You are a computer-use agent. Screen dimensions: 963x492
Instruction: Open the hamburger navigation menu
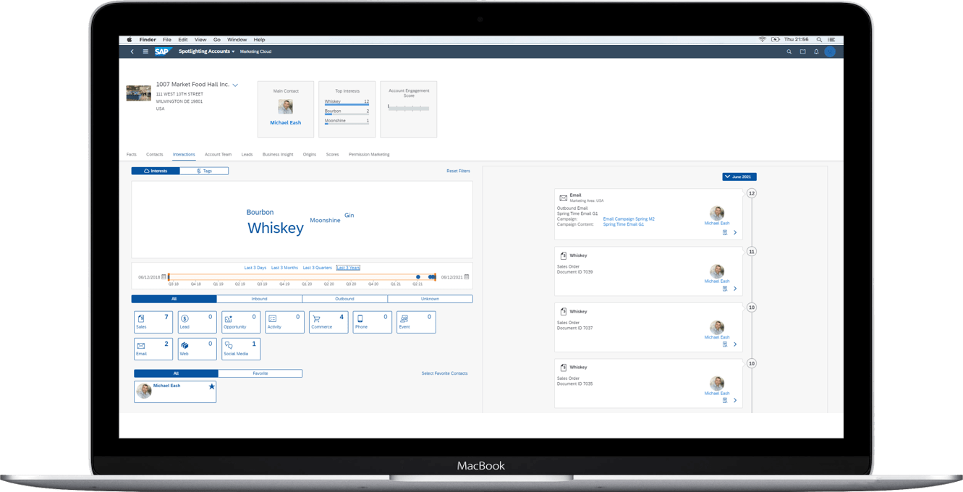point(145,51)
